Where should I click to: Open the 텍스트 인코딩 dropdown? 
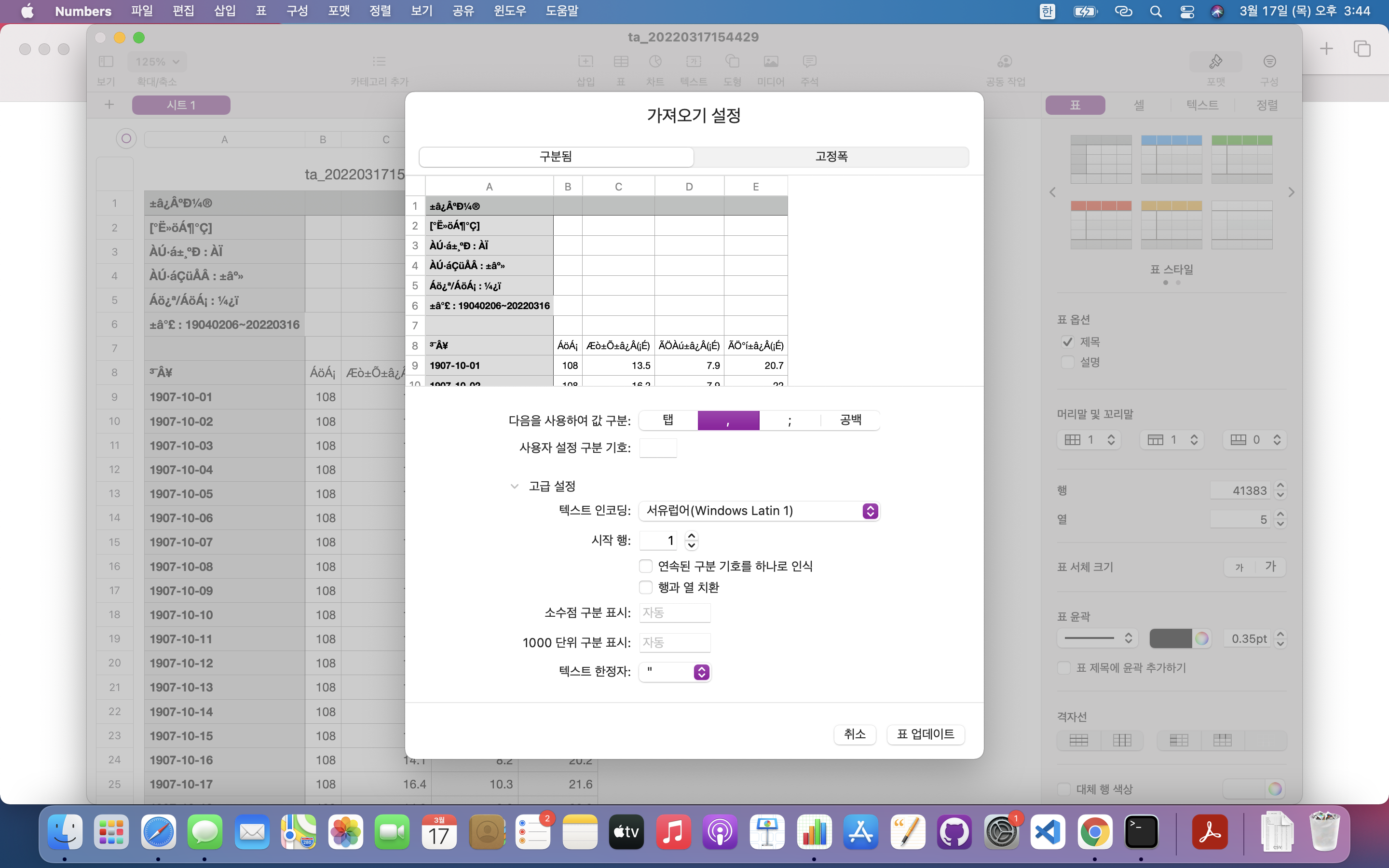(759, 511)
